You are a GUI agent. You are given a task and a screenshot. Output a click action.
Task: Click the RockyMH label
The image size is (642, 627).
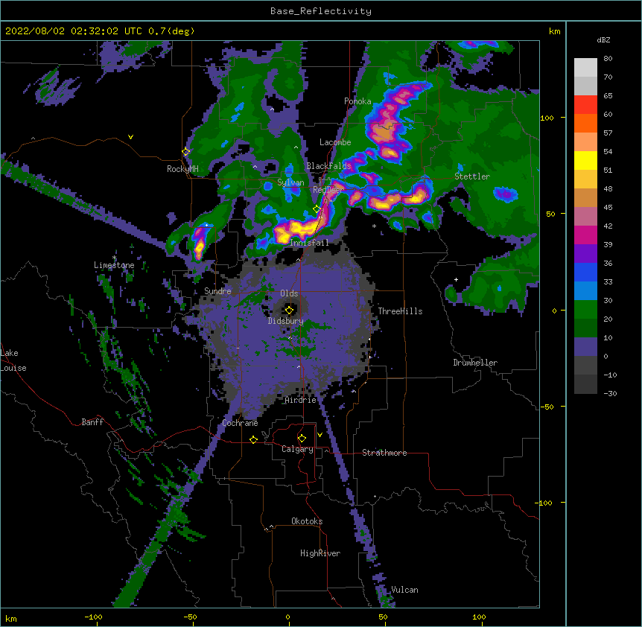(x=182, y=169)
